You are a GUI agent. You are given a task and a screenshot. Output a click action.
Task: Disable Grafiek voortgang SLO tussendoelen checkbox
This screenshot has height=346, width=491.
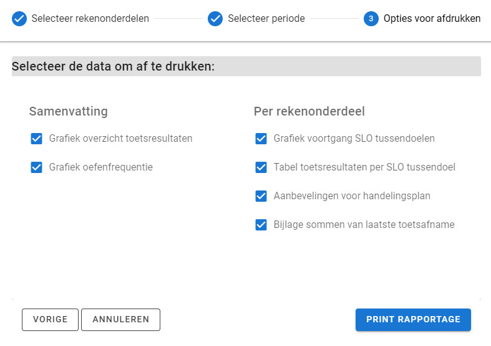tap(261, 139)
